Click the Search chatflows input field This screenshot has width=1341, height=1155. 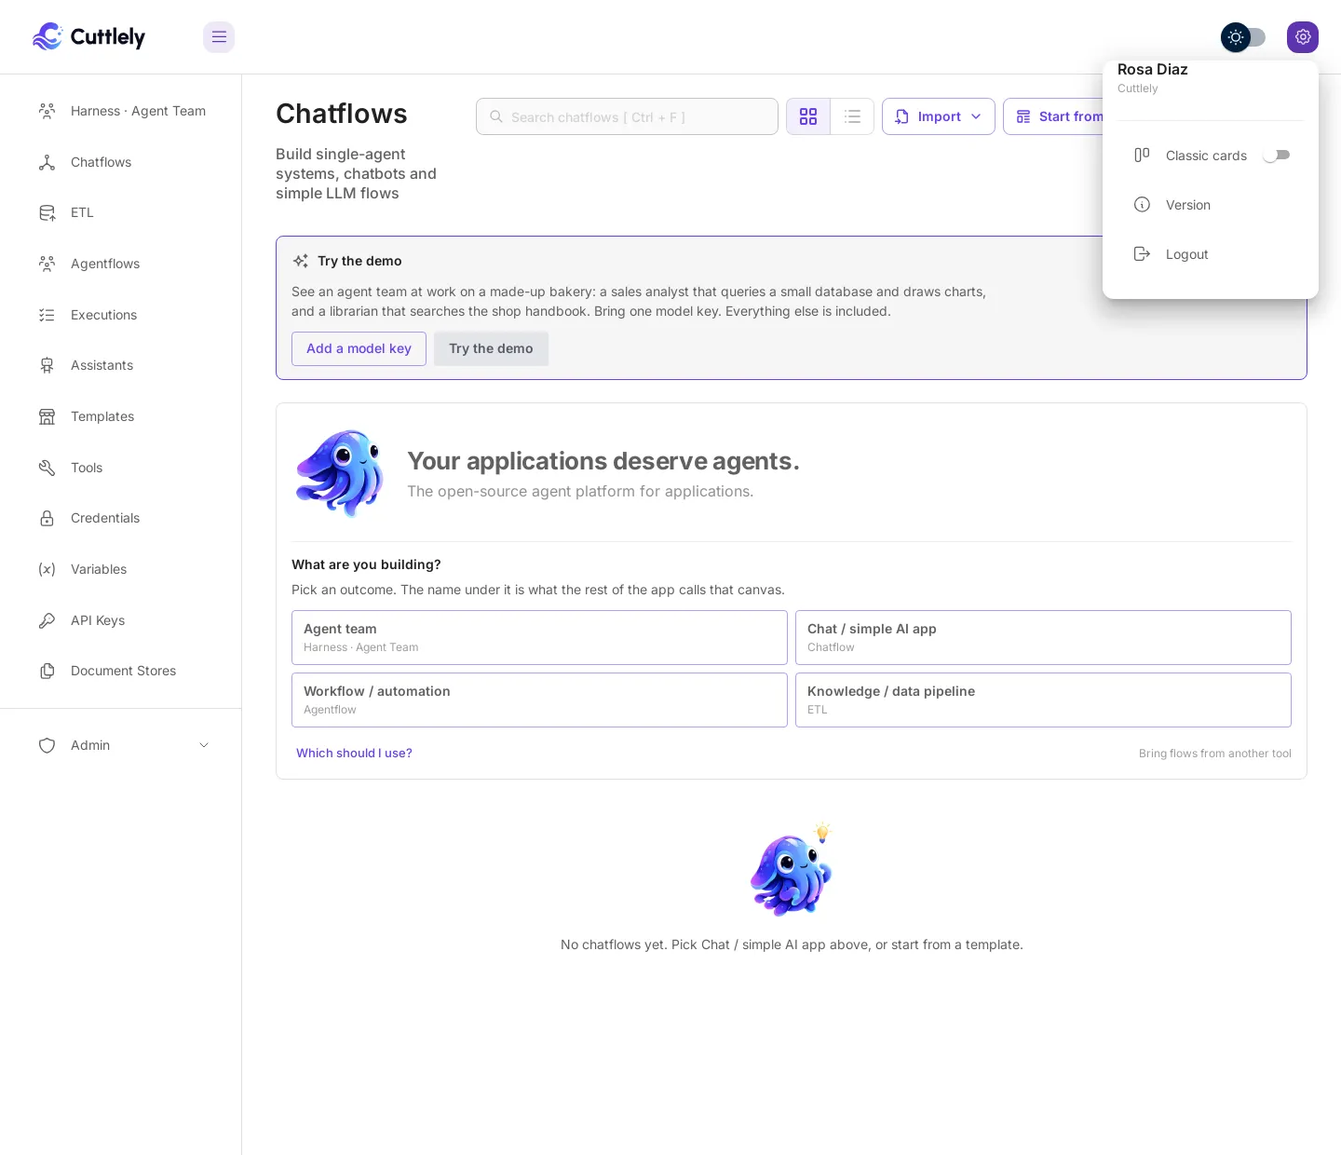coord(627,116)
